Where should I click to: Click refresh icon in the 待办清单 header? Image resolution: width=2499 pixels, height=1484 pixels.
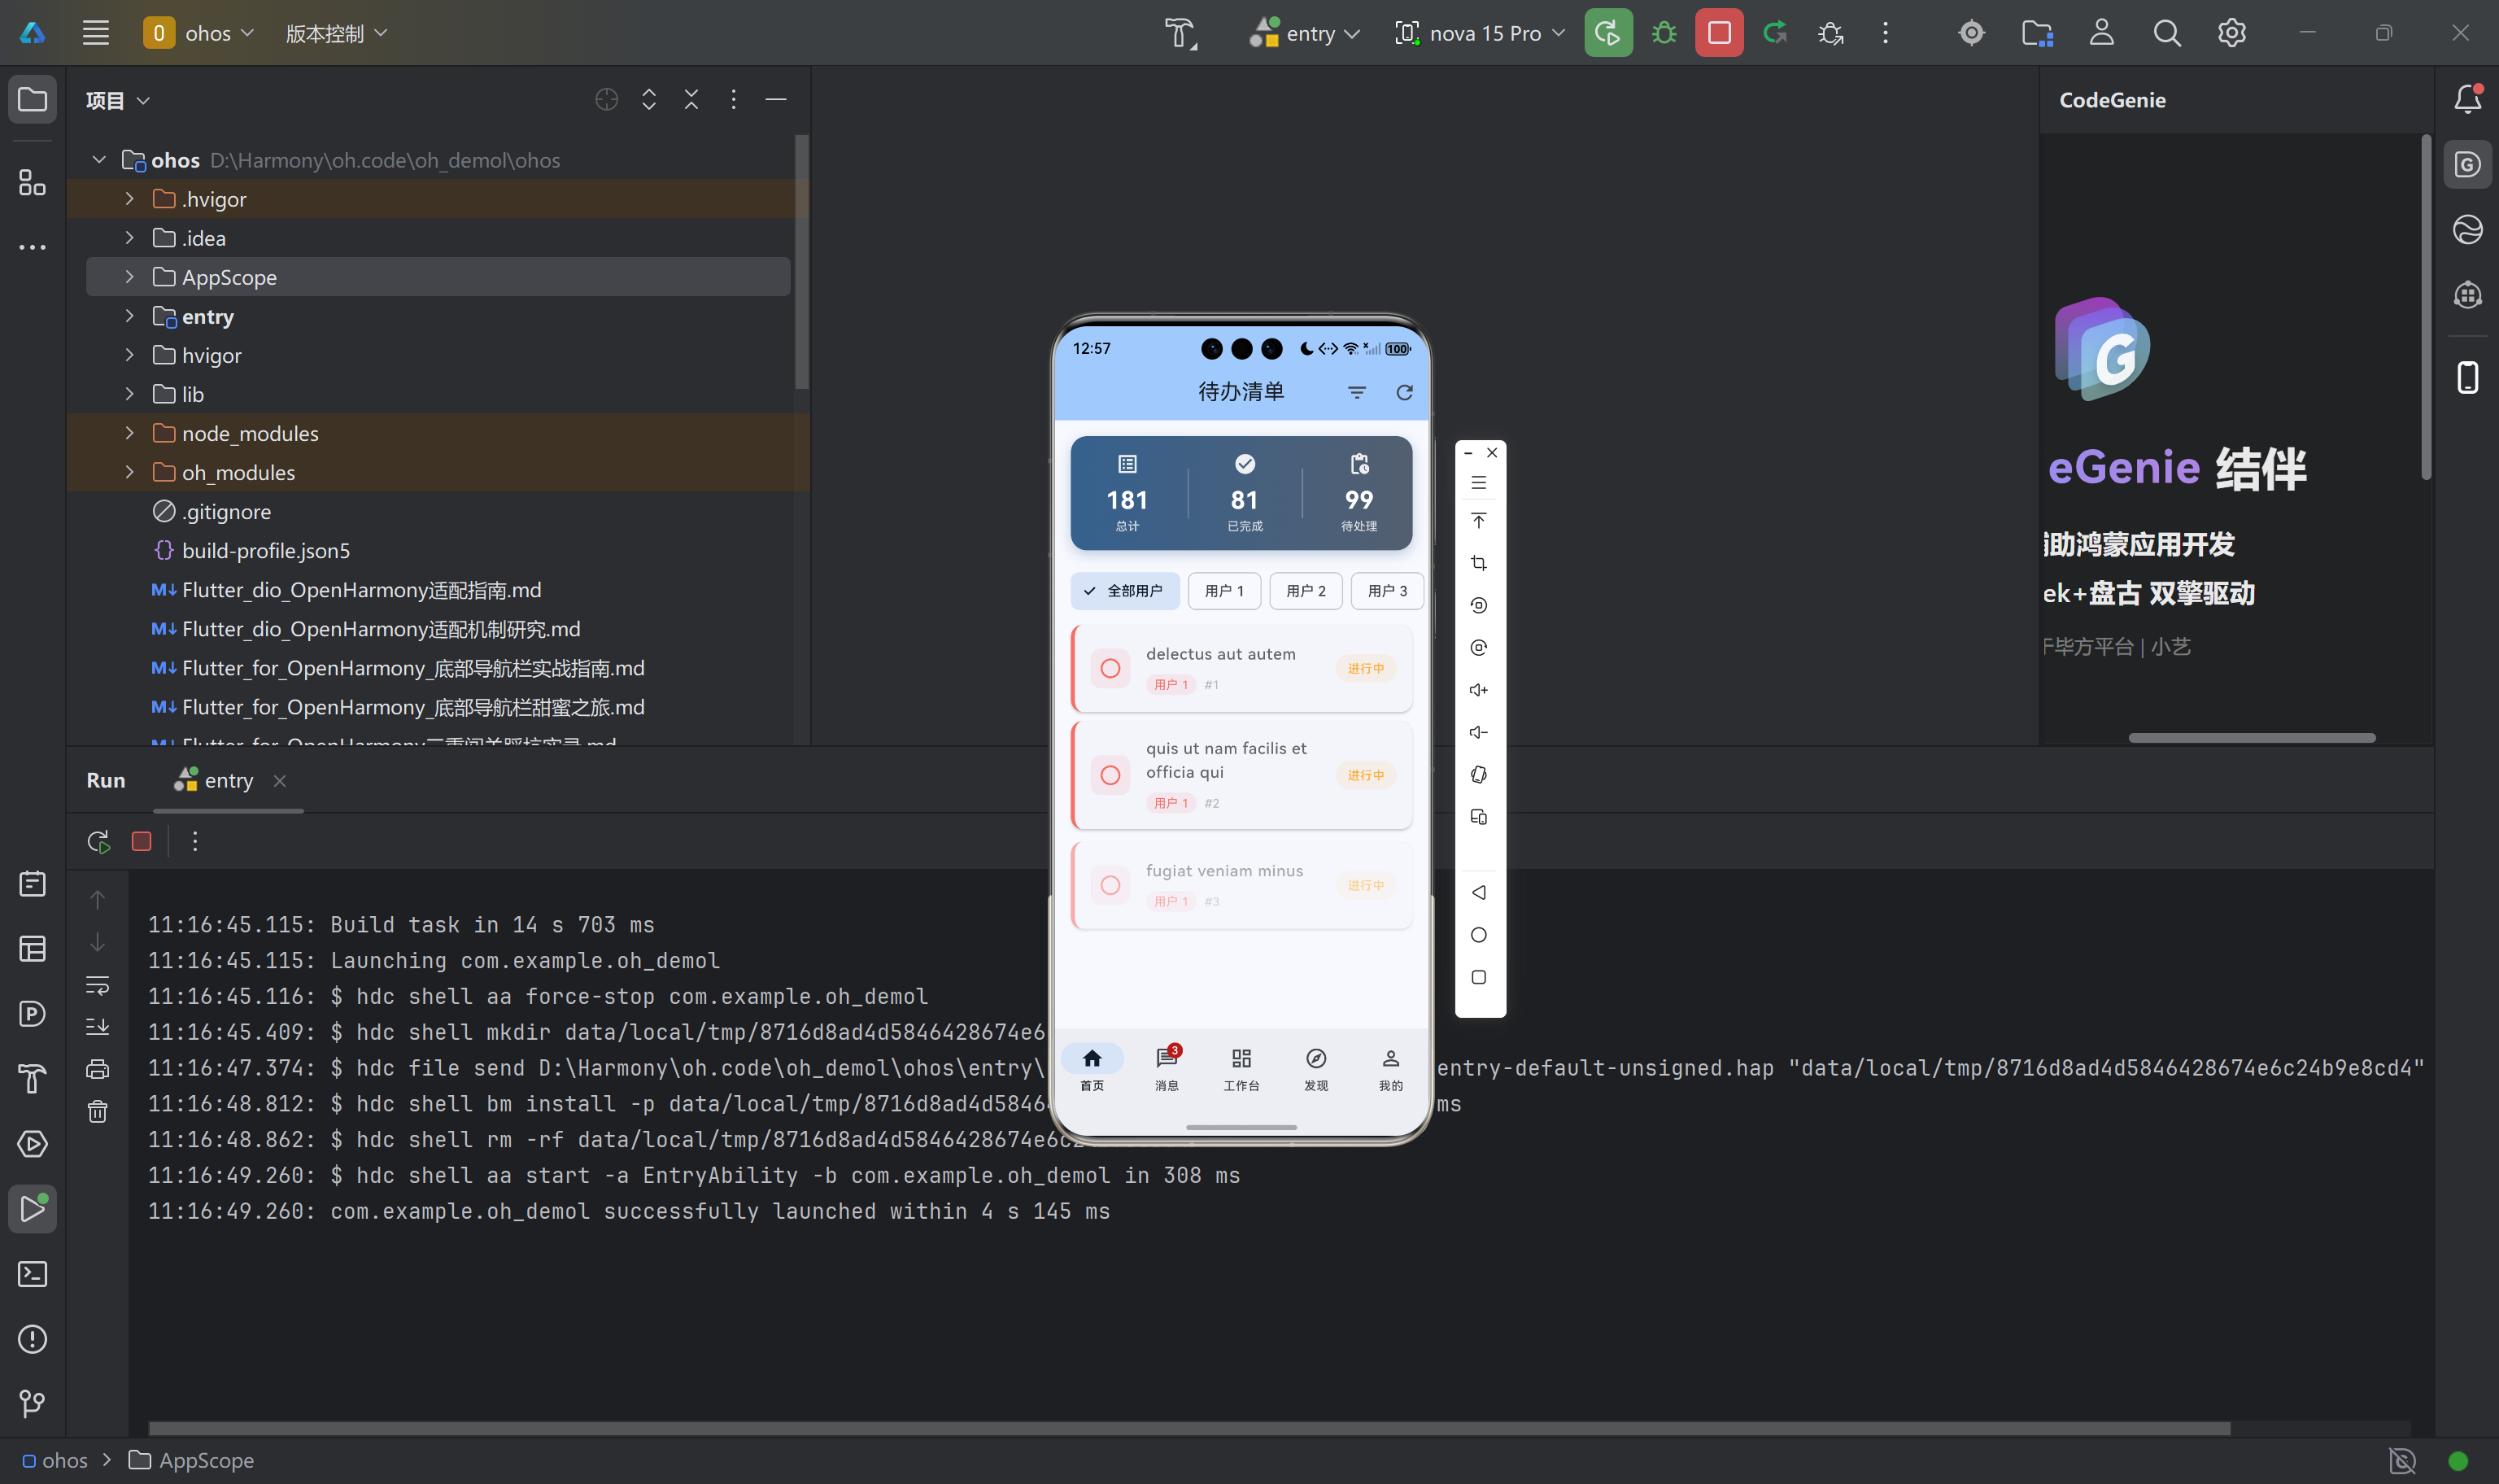(x=1404, y=392)
